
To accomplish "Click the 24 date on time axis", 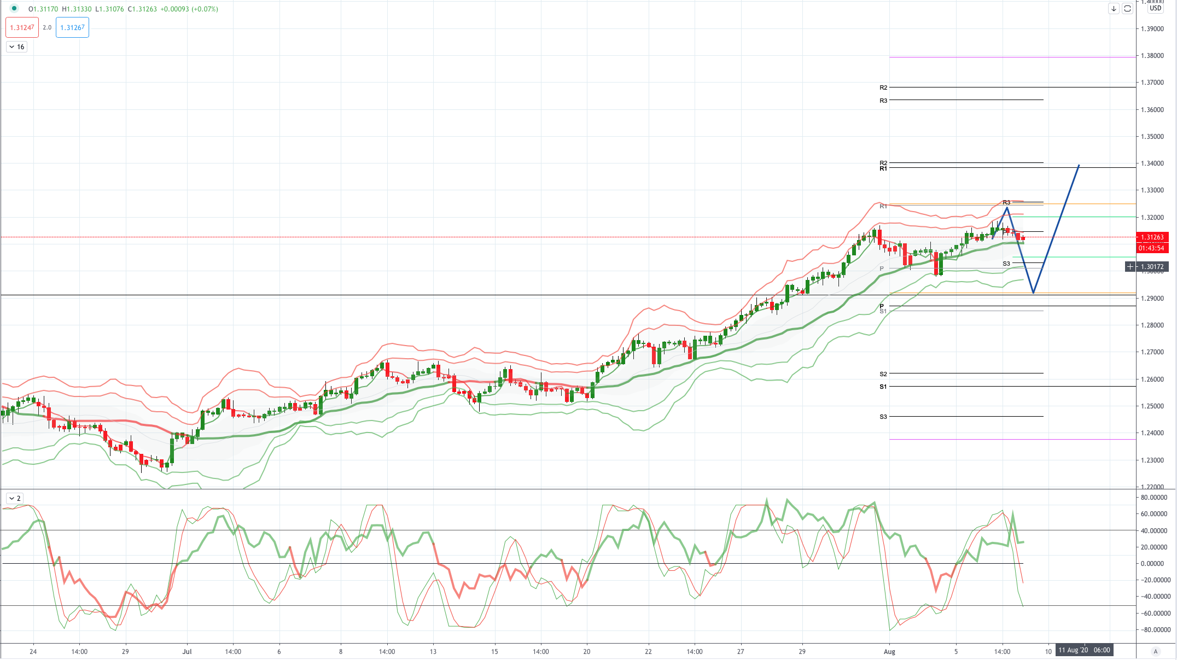I will pos(33,651).
